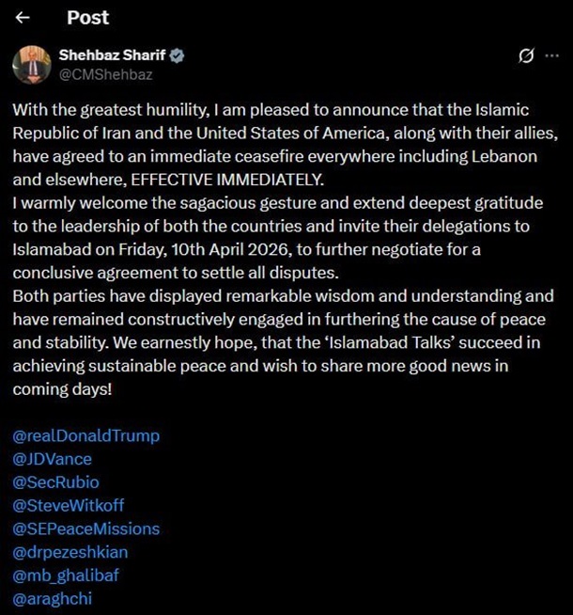
Task: Open the @araghchi mention link
Action: (x=53, y=598)
